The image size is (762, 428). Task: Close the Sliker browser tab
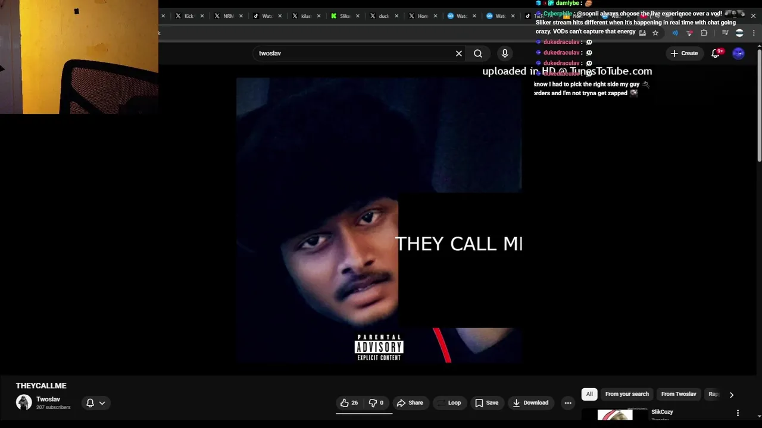tap(358, 16)
